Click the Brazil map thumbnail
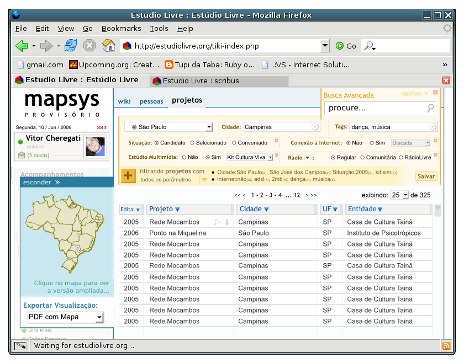The image size is (464, 364). [65, 233]
